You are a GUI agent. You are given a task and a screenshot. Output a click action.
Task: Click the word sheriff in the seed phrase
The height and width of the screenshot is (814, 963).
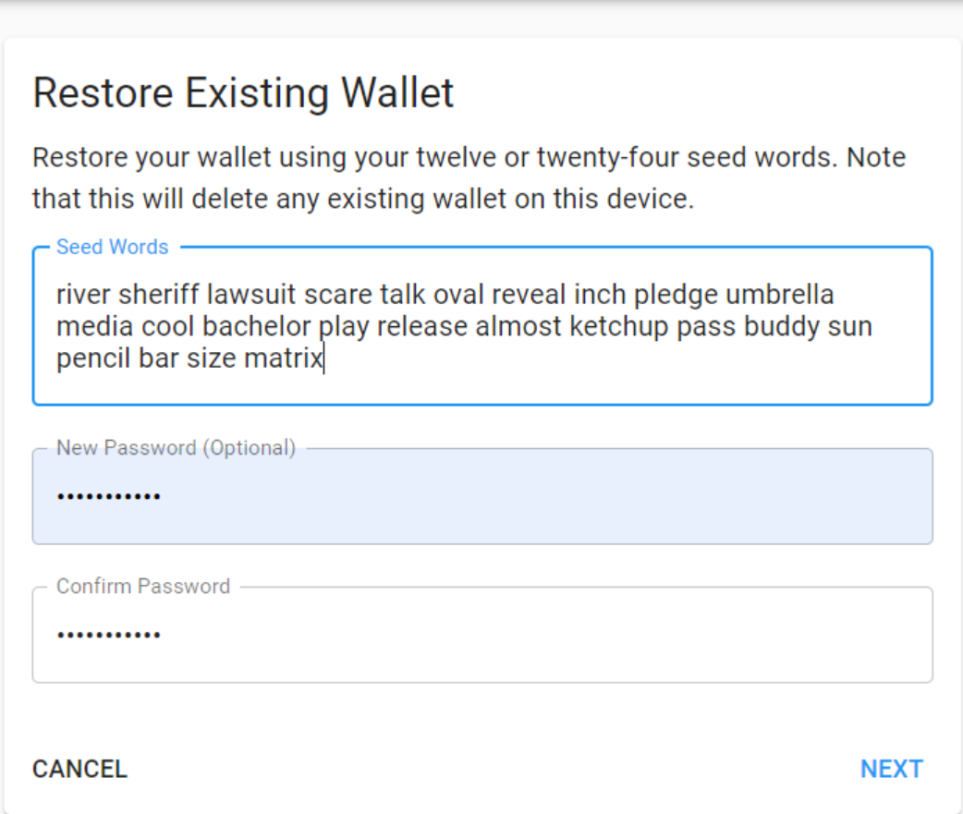click(162, 294)
